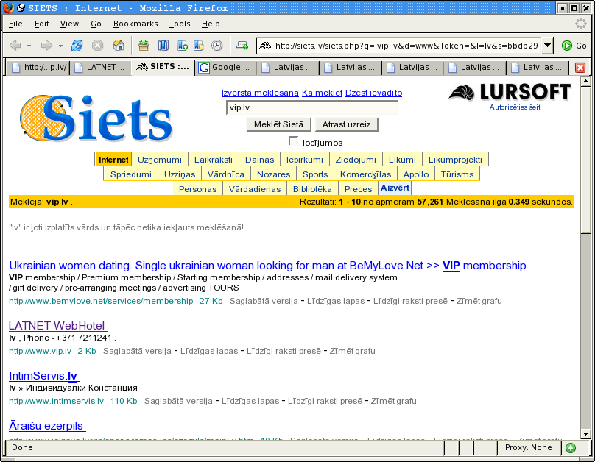The width and height of the screenshot is (595, 462).
Task: Click the green status bar icon beside Proxy
Action: [571, 447]
